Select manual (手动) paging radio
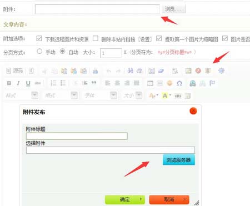The image size is (250, 206). (39, 51)
